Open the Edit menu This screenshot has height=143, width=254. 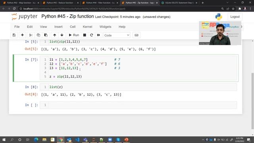(30, 27)
